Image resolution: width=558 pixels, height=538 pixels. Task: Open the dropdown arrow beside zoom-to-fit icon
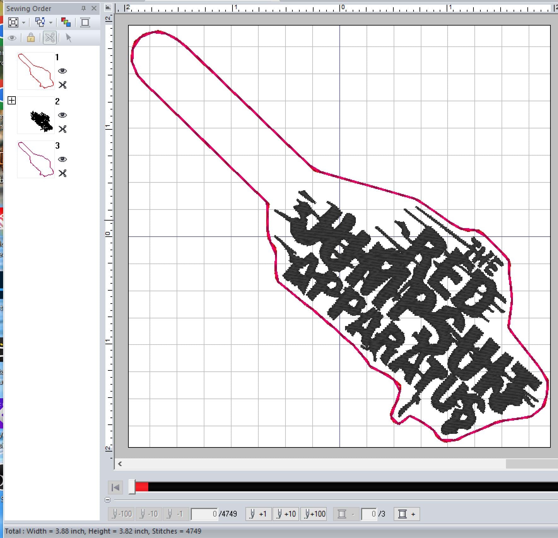[24, 23]
